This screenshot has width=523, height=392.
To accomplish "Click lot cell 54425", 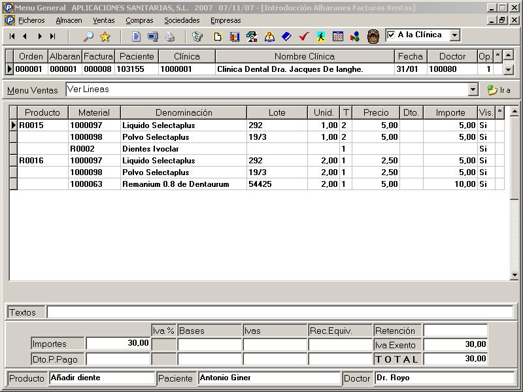I will coord(277,184).
